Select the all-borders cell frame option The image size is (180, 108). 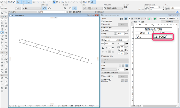click(x=127, y=66)
